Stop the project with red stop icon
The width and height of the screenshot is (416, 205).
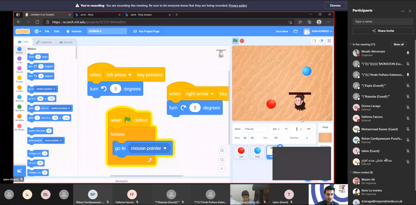242,41
